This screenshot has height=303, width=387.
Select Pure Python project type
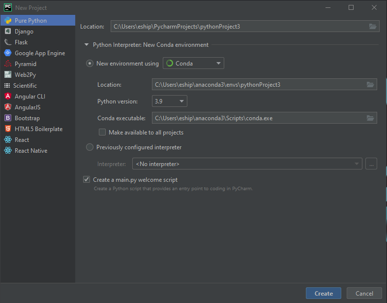(38, 21)
